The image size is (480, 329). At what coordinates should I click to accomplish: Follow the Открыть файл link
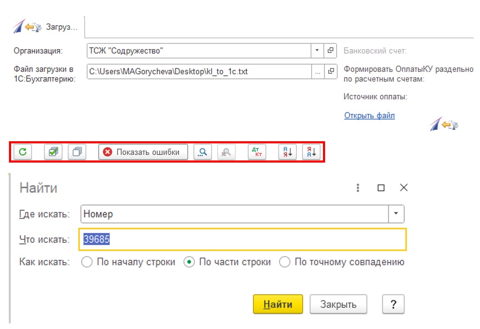(369, 115)
